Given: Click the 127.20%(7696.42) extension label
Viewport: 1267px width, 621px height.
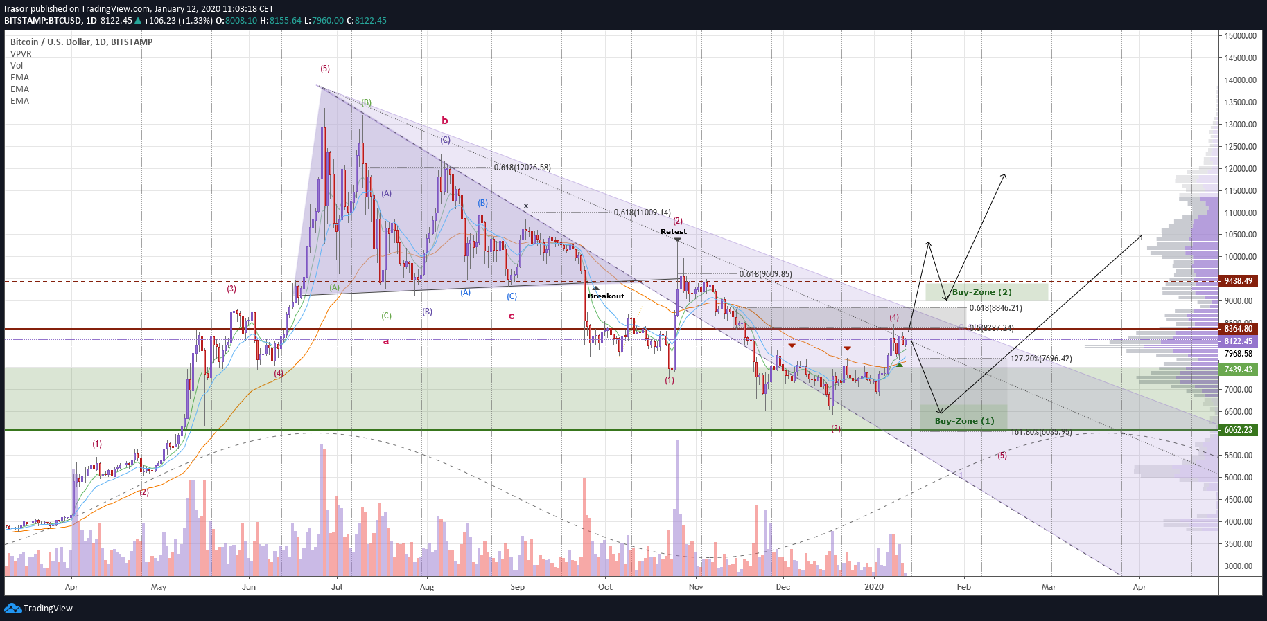Looking at the screenshot, I should point(1041,359).
